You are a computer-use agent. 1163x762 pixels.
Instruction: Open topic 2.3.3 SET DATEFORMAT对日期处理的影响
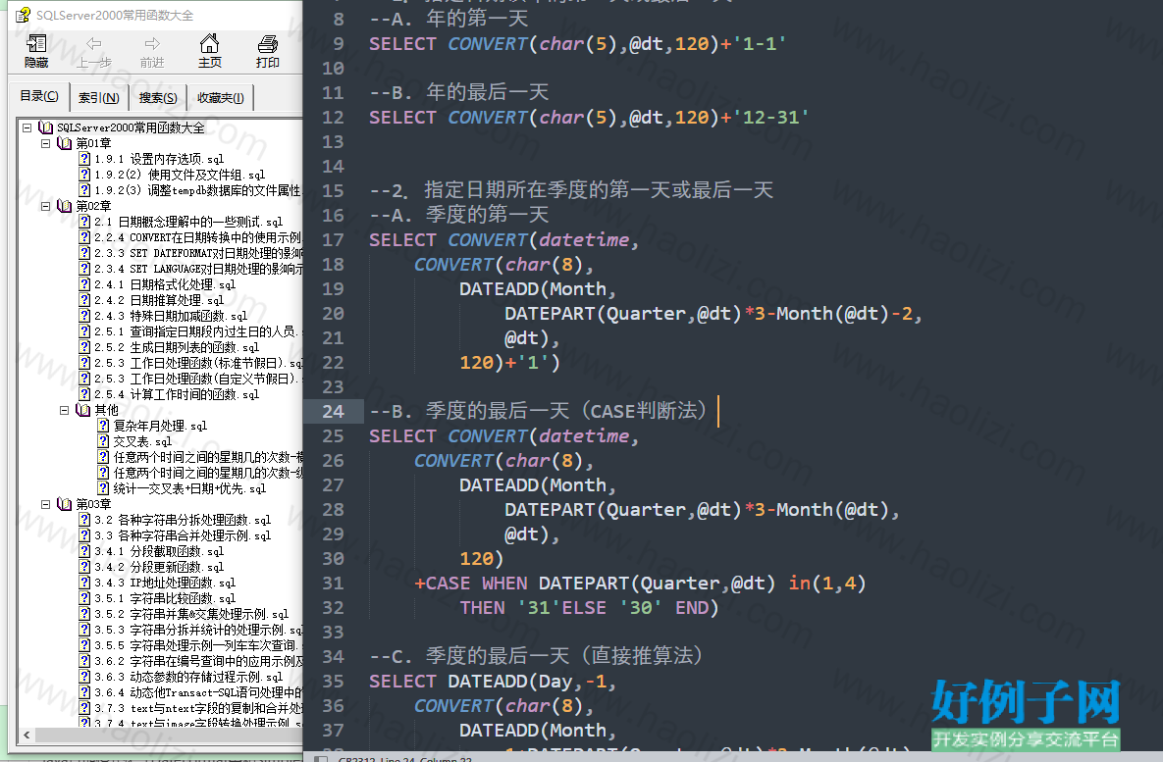click(x=197, y=253)
